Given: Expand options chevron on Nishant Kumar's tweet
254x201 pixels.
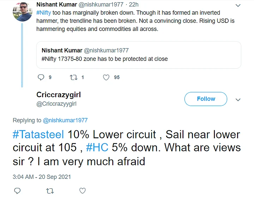Looking at the screenshot, I should click(x=238, y=6).
